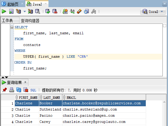Pin the query result with red pushpin
Image resolution: width=168 pixels, height=126 pixels.
point(5,90)
